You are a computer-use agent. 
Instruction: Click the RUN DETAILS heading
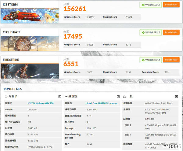13,89
